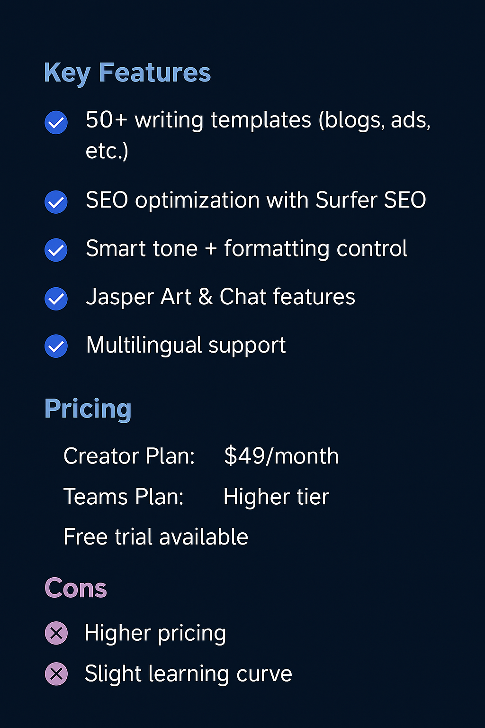Click checkmark icon next to SEO optimization

[56, 202]
